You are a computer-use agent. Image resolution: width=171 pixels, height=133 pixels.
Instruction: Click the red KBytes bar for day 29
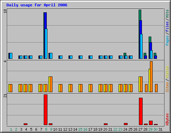pos(151,123)
